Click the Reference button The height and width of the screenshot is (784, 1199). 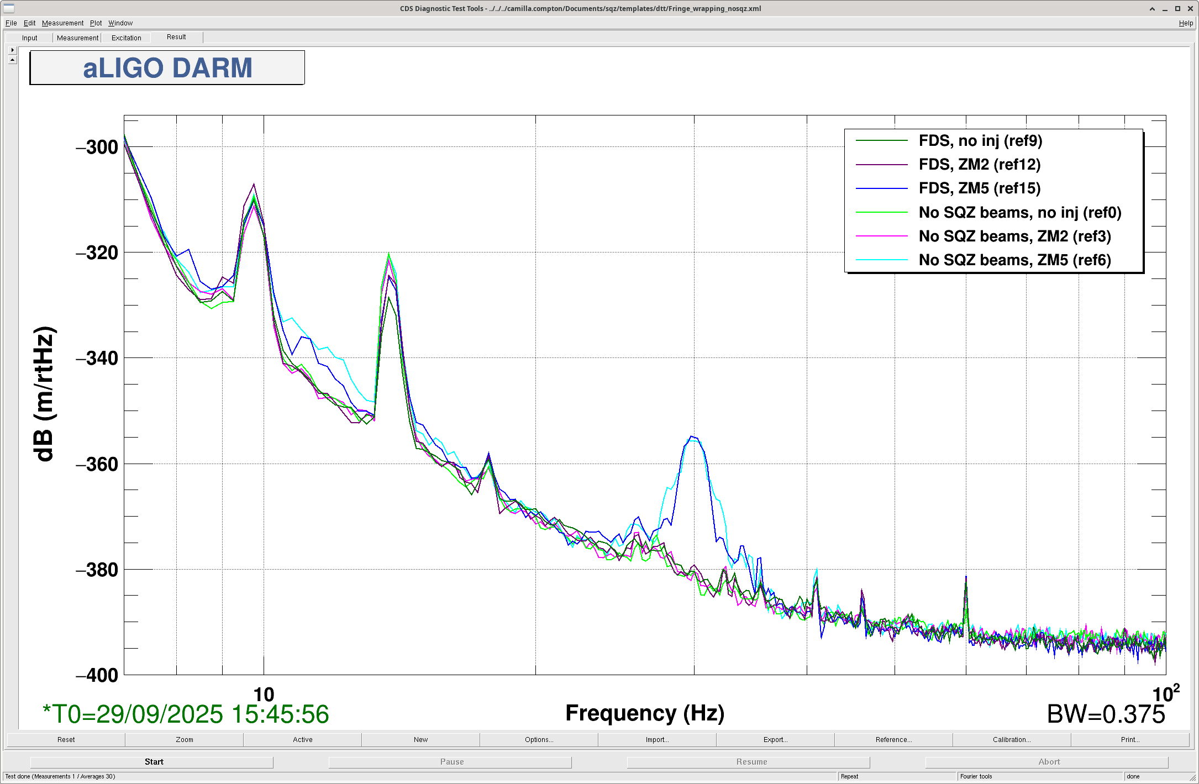coord(893,739)
